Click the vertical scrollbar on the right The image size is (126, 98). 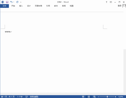[125, 71]
